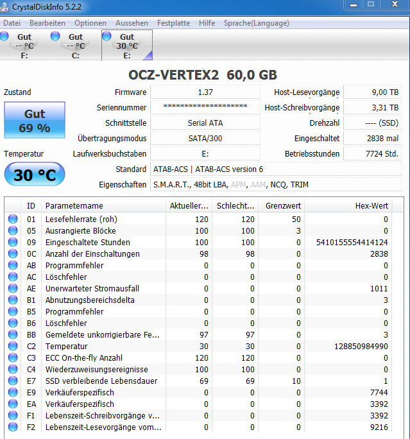Image resolution: width=410 pixels, height=439 pixels.
Task: Click the status orb for row C2 Temperatur
Action: pyautogui.click(x=13, y=346)
